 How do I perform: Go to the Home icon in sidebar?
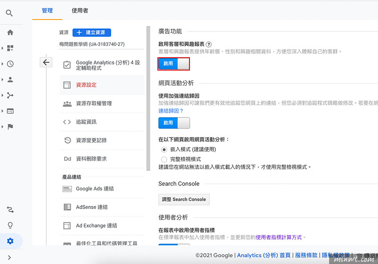click(10, 32)
